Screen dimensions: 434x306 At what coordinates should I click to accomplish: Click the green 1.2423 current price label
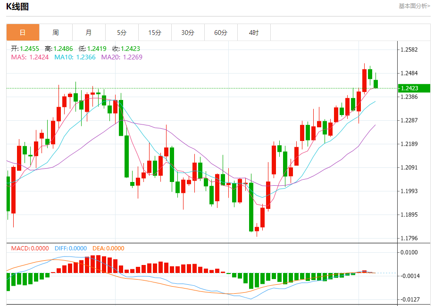pyautogui.click(x=414, y=88)
